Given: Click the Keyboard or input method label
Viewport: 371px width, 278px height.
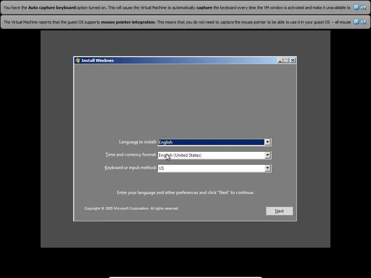Looking at the screenshot, I should (x=130, y=168).
